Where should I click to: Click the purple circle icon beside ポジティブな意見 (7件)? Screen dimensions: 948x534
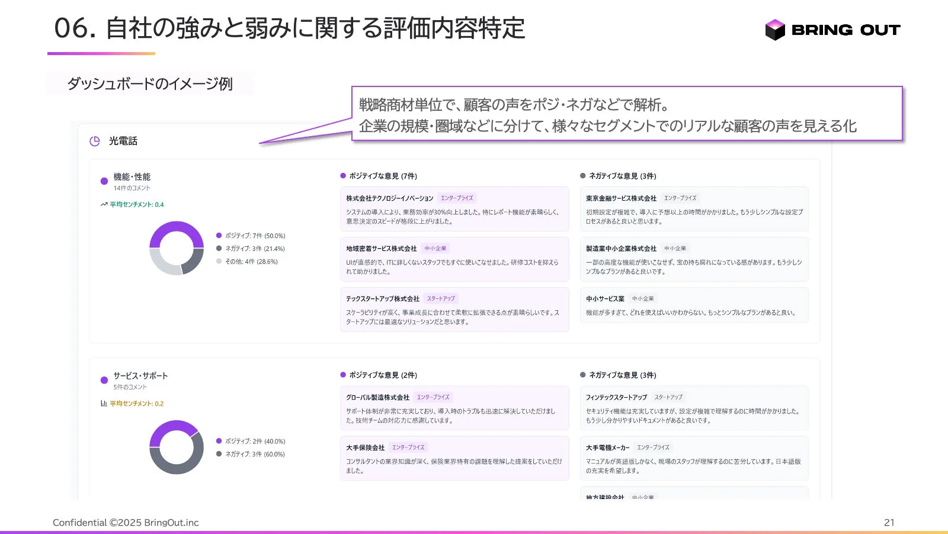342,175
